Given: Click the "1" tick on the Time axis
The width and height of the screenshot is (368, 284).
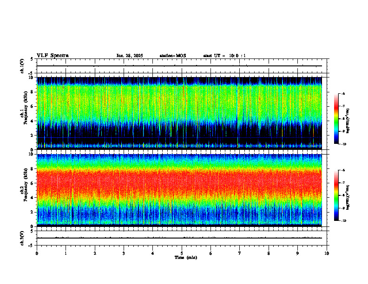Looking at the screenshot, I should [x=66, y=253].
